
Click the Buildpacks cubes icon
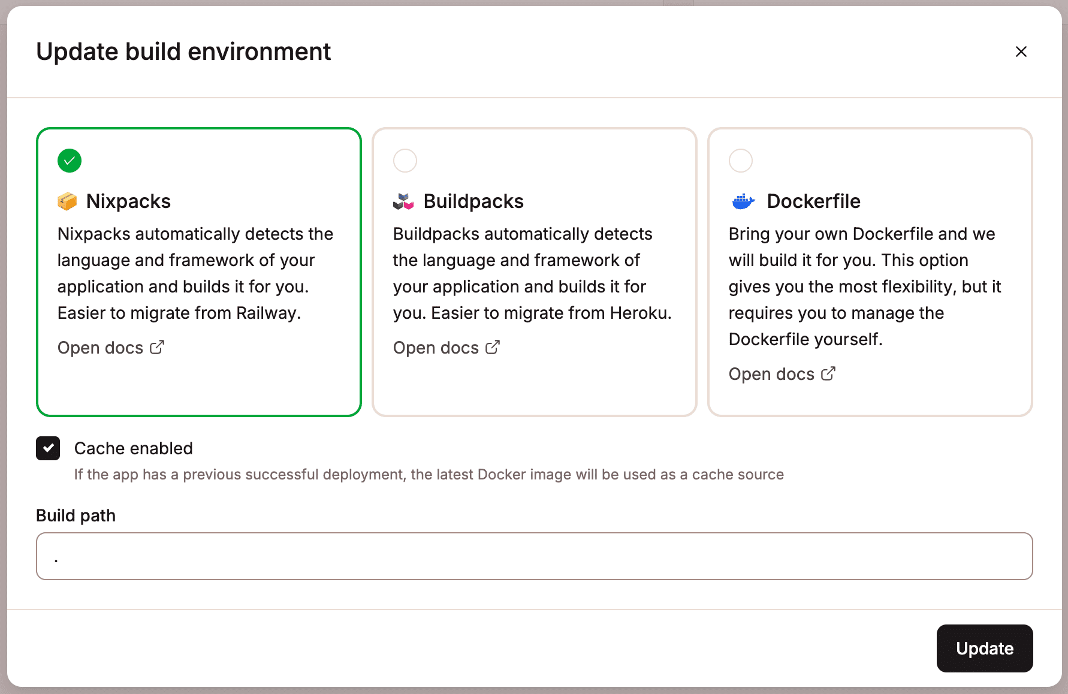403,201
